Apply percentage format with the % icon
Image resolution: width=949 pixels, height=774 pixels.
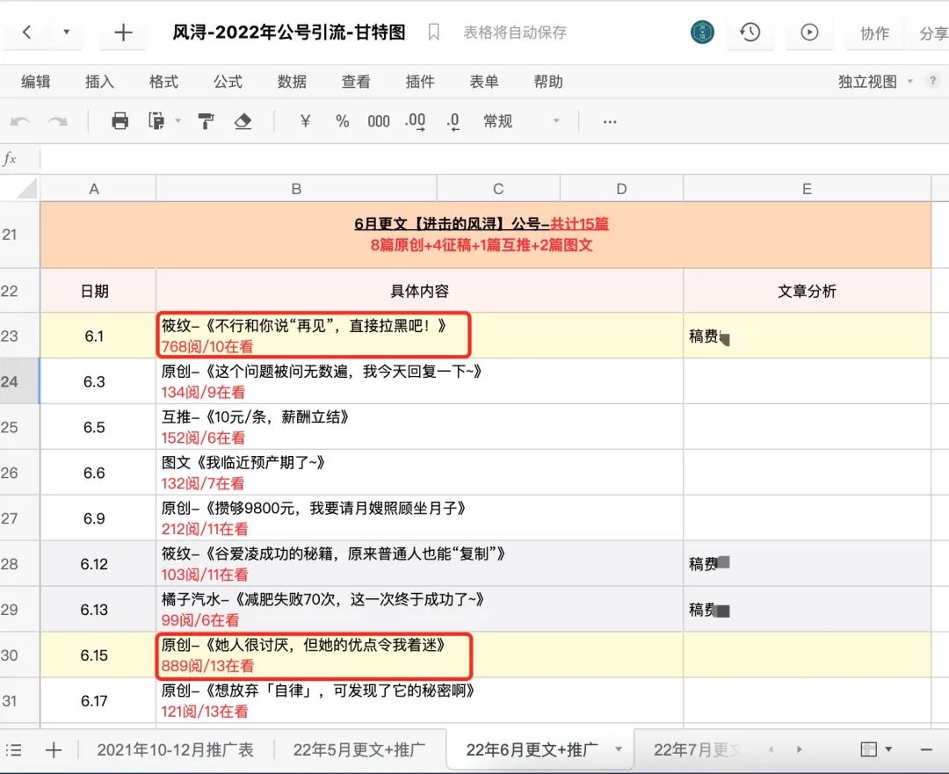point(342,121)
